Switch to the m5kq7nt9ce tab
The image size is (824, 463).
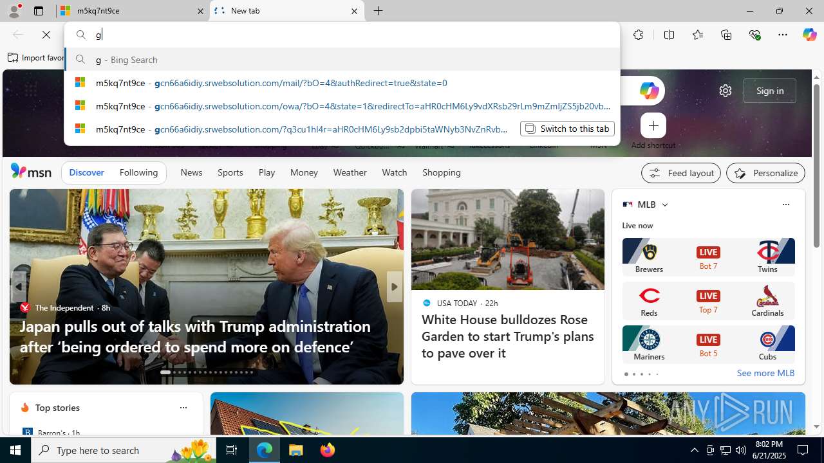click(133, 11)
